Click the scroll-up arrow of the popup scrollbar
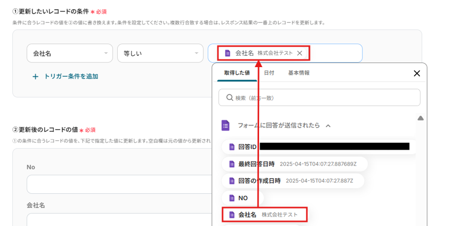The height and width of the screenshot is (226, 458). [420, 118]
